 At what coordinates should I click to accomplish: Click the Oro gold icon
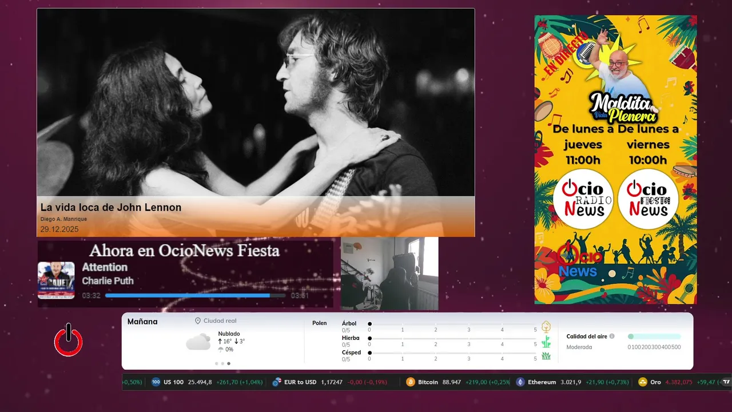[x=643, y=382]
